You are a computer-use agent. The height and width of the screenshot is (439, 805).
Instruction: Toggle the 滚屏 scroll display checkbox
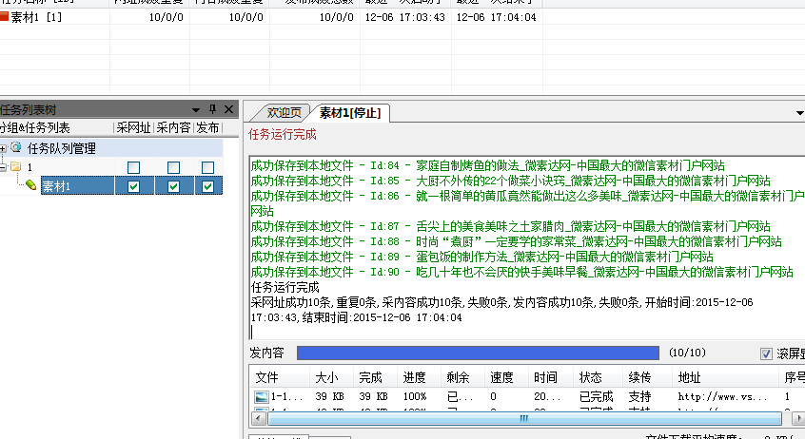point(766,353)
